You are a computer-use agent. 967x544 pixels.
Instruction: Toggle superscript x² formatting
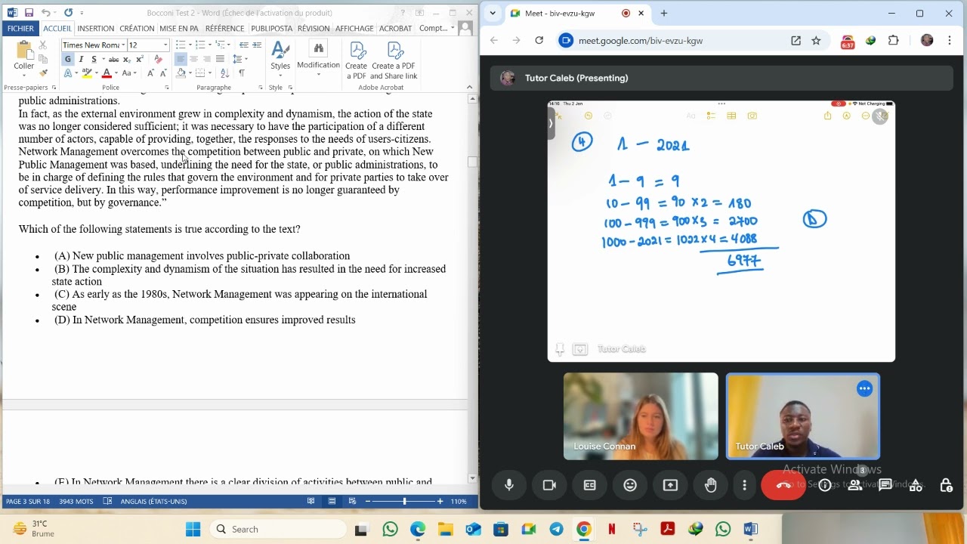pos(140,59)
